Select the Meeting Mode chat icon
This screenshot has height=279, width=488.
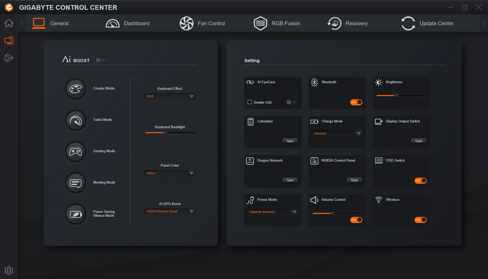(75, 183)
